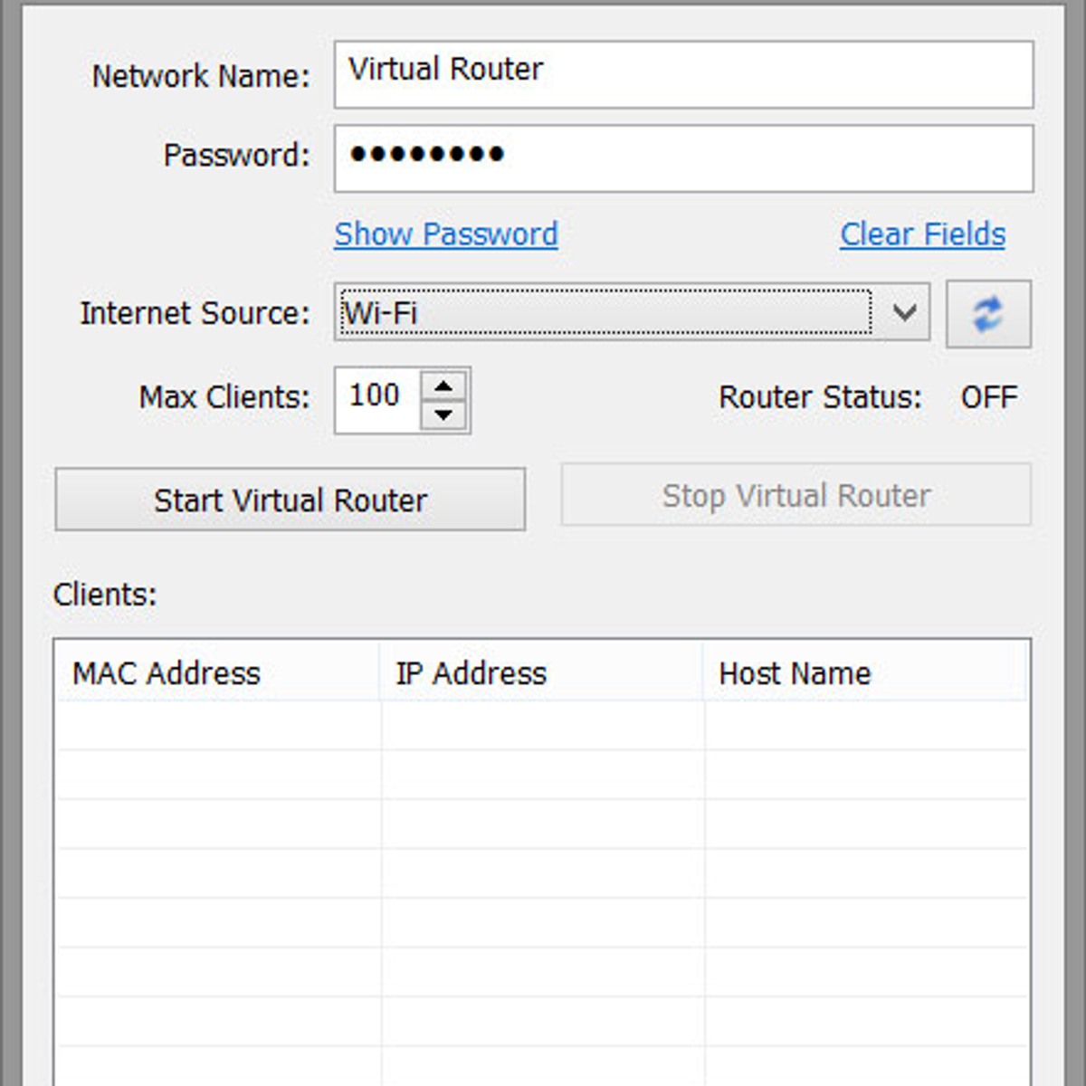Click the Max Clients number field
This screenshot has width=1086, height=1086.
(377, 400)
